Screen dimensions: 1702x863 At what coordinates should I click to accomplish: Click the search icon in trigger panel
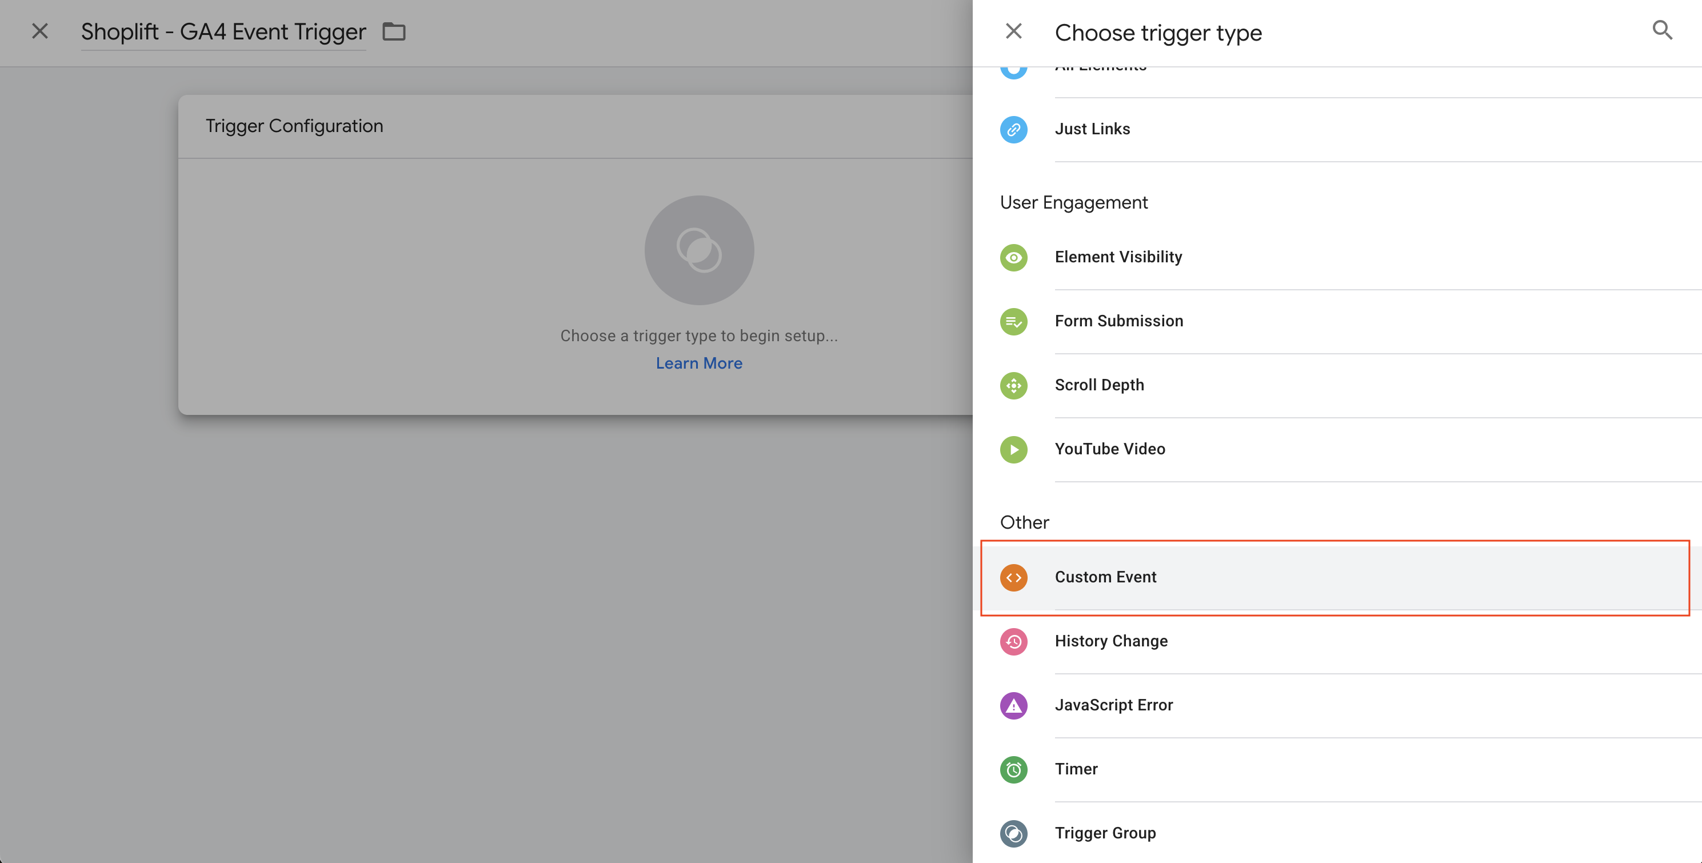point(1661,30)
